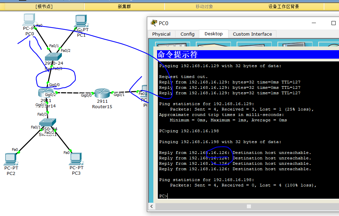Viewport: 339px width, 216px height.
Task: Select the PC3 computer icon
Action: coord(76,159)
